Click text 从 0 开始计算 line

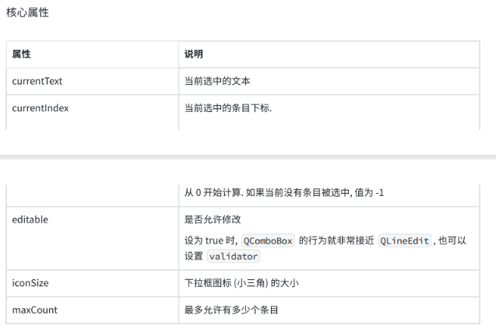coord(284,192)
